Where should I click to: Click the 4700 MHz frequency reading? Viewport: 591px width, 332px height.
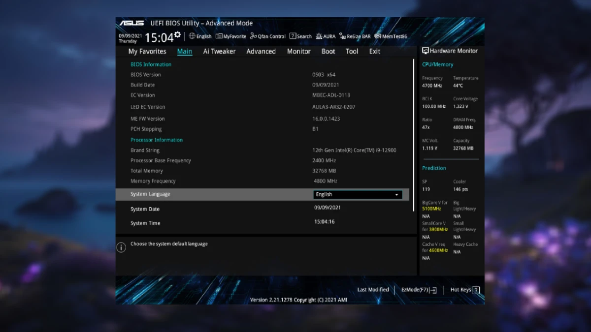(432, 86)
